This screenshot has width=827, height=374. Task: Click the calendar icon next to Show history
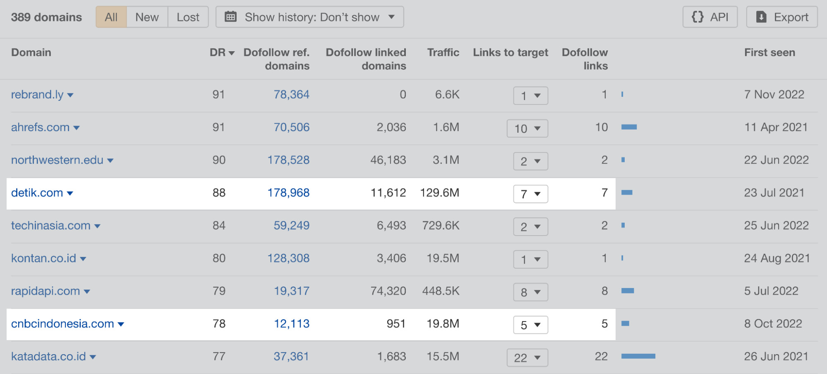[x=230, y=17]
